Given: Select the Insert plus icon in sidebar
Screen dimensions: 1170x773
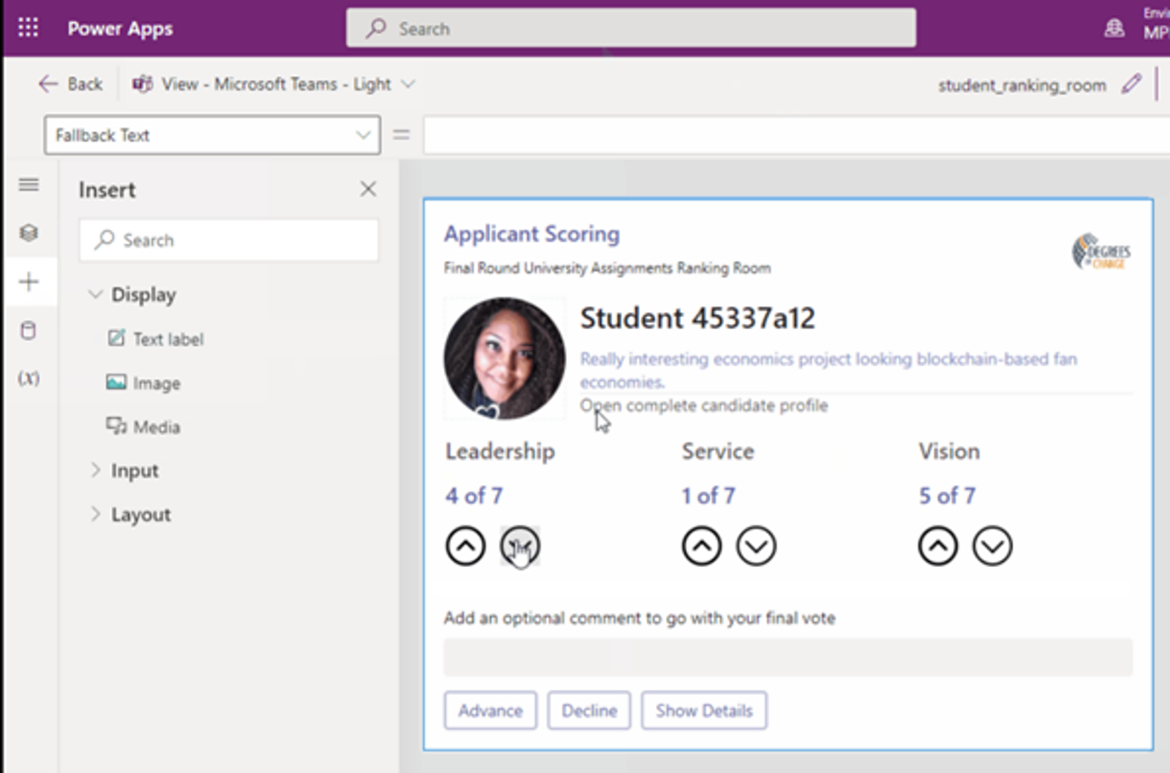Looking at the screenshot, I should pos(29,282).
